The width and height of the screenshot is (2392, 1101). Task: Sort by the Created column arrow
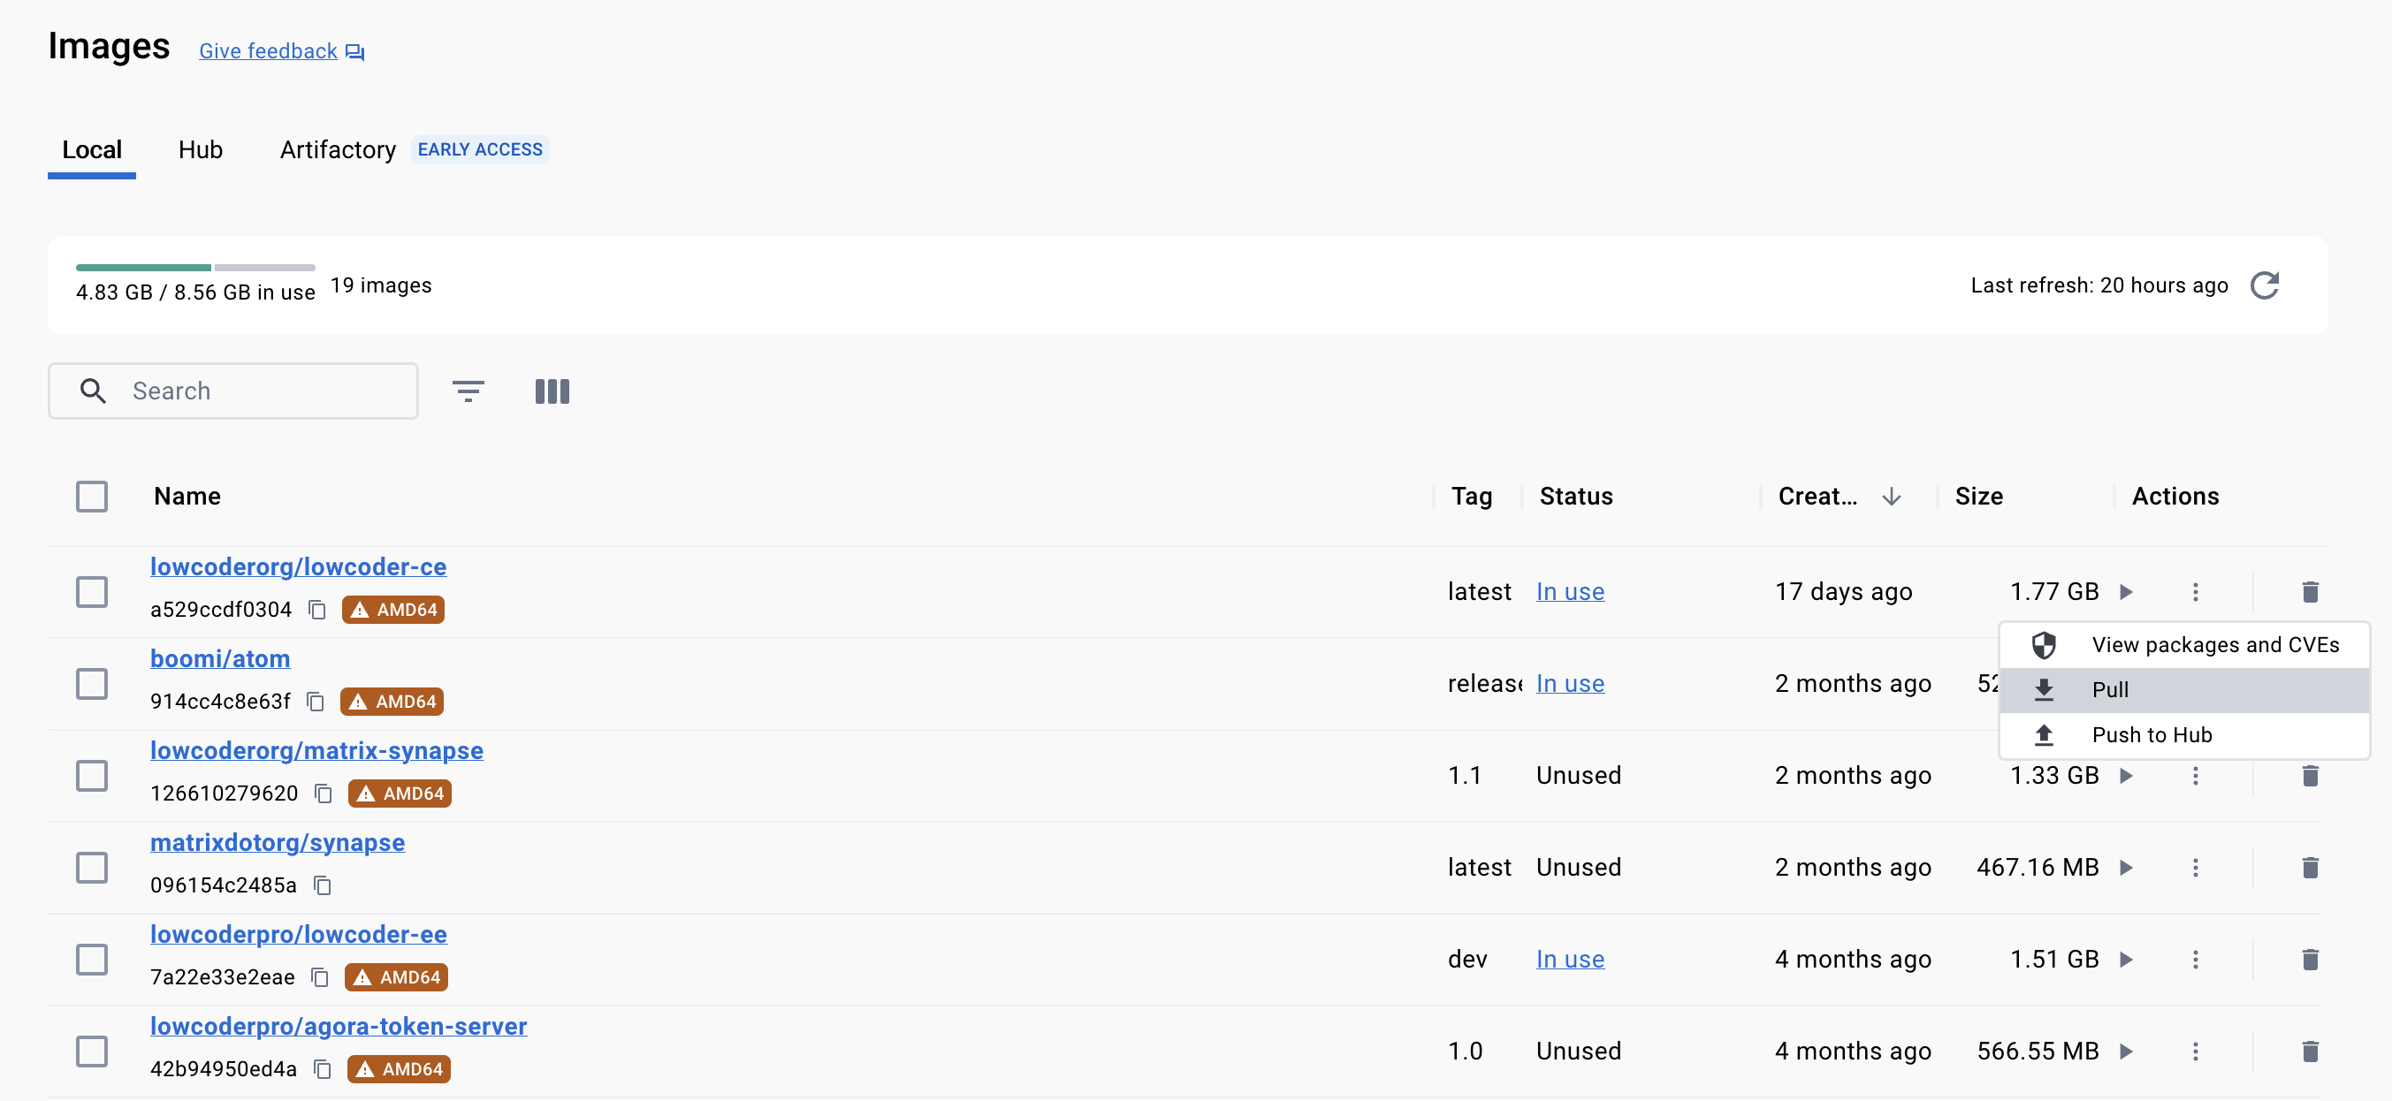[1891, 497]
